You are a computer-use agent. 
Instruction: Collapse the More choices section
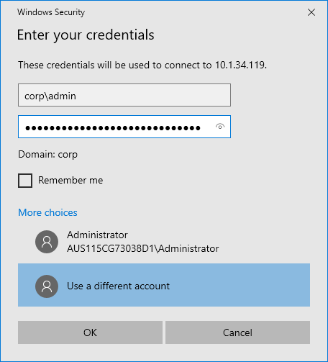pos(47,212)
